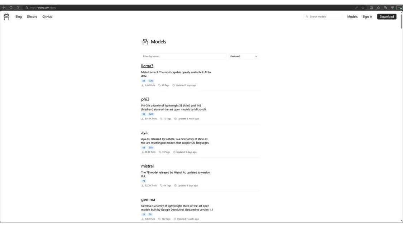Open the Blog page
Screen dimensions: 403x227
coord(19,17)
